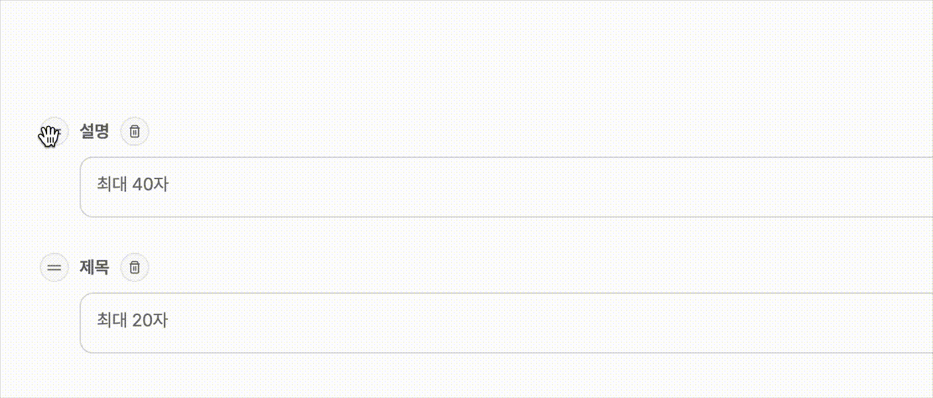The width and height of the screenshot is (933, 398).
Task: Grab the reorder grip next to 설명
Action: pos(54,131)
